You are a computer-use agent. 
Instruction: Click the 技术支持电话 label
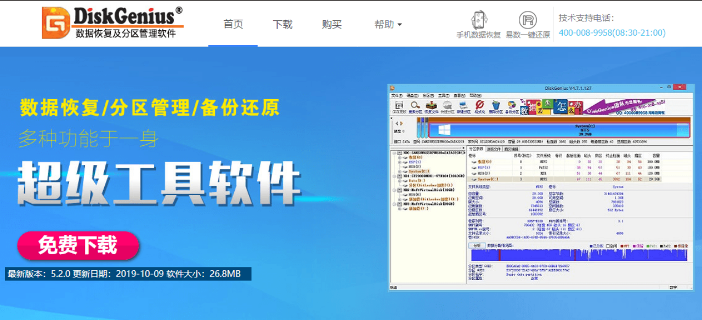586,18
